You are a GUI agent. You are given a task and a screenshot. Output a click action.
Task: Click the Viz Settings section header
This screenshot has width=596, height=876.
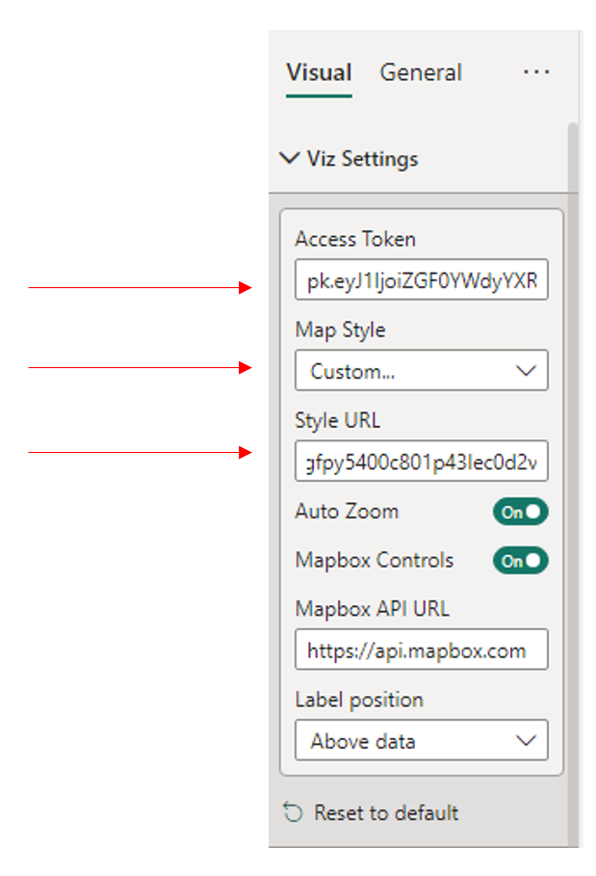coord(363,159)
